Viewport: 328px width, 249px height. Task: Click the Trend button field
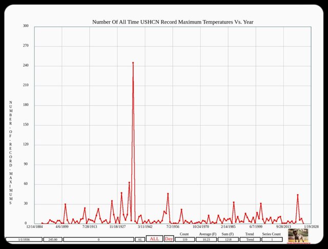[x=250, y=239]
